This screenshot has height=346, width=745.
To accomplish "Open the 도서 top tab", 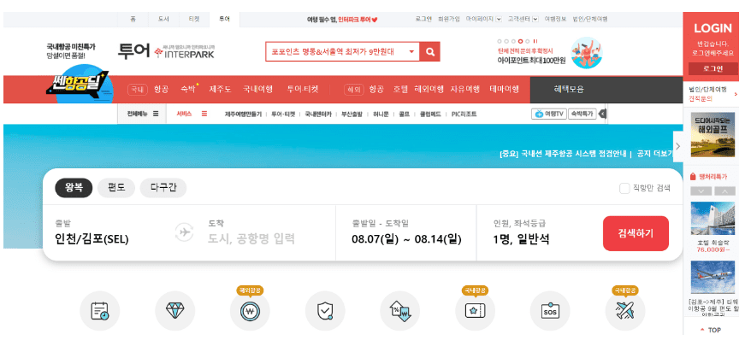I will tap(163, 20).
